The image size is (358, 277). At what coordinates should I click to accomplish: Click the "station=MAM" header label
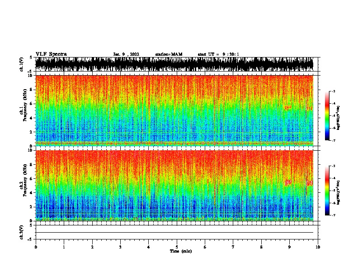click(x=169, y=54)
